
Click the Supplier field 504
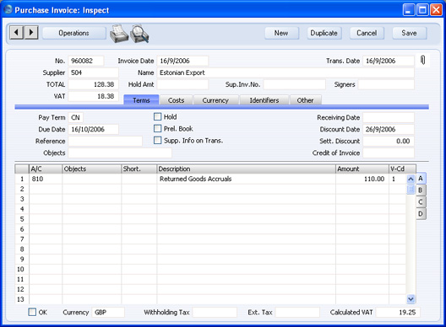click(x=93, y=72)
